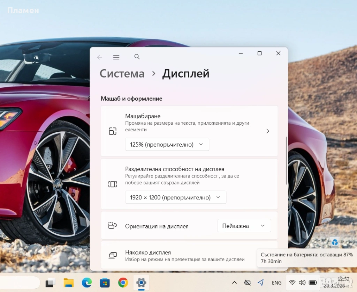
Task: Open the 125% scaling dropdown
Action: (167, 144)
